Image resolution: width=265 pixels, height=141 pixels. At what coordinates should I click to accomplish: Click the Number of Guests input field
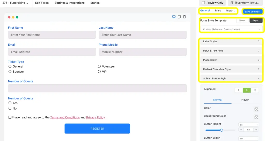click(97, 88)
